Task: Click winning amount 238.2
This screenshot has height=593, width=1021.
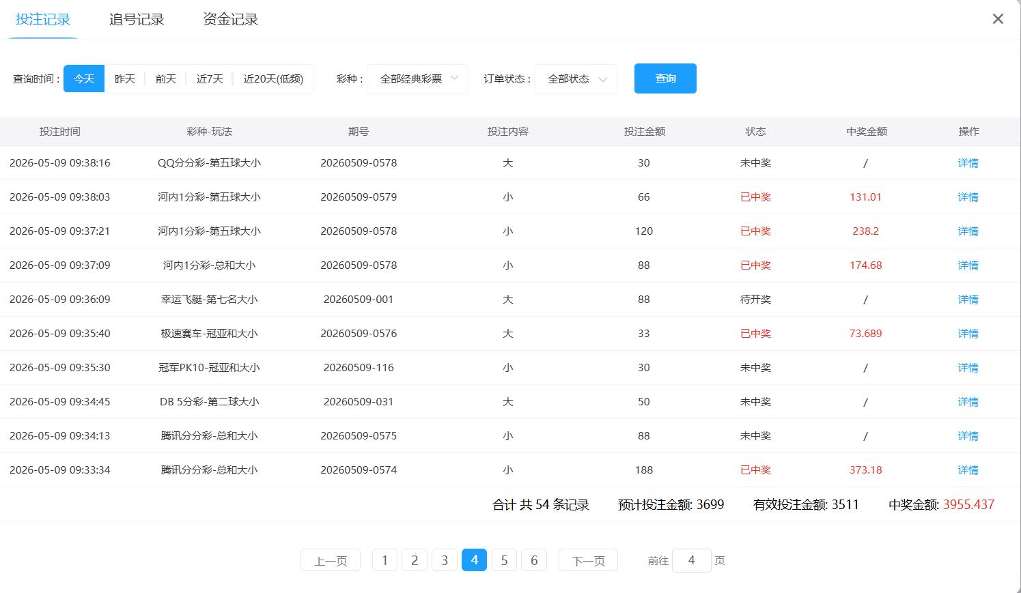Action: [865, 231]
